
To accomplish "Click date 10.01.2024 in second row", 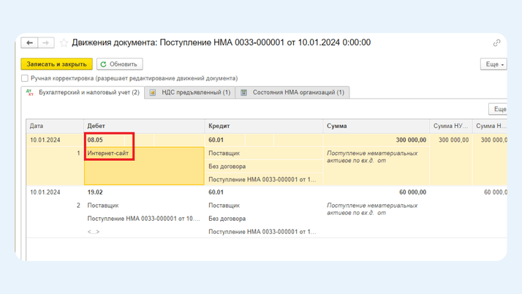I will [x=45, y=192].
